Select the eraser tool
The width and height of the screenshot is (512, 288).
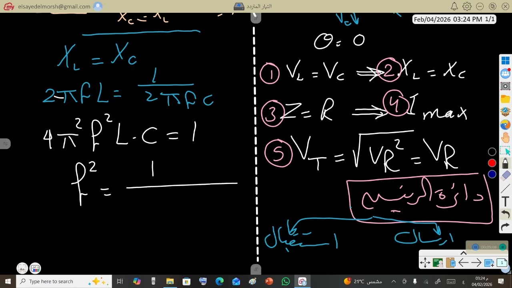point(505,175)
